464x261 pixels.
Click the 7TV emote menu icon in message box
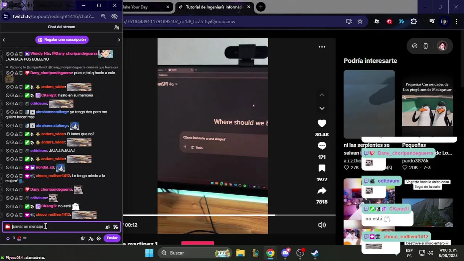[x=115, y=227]
